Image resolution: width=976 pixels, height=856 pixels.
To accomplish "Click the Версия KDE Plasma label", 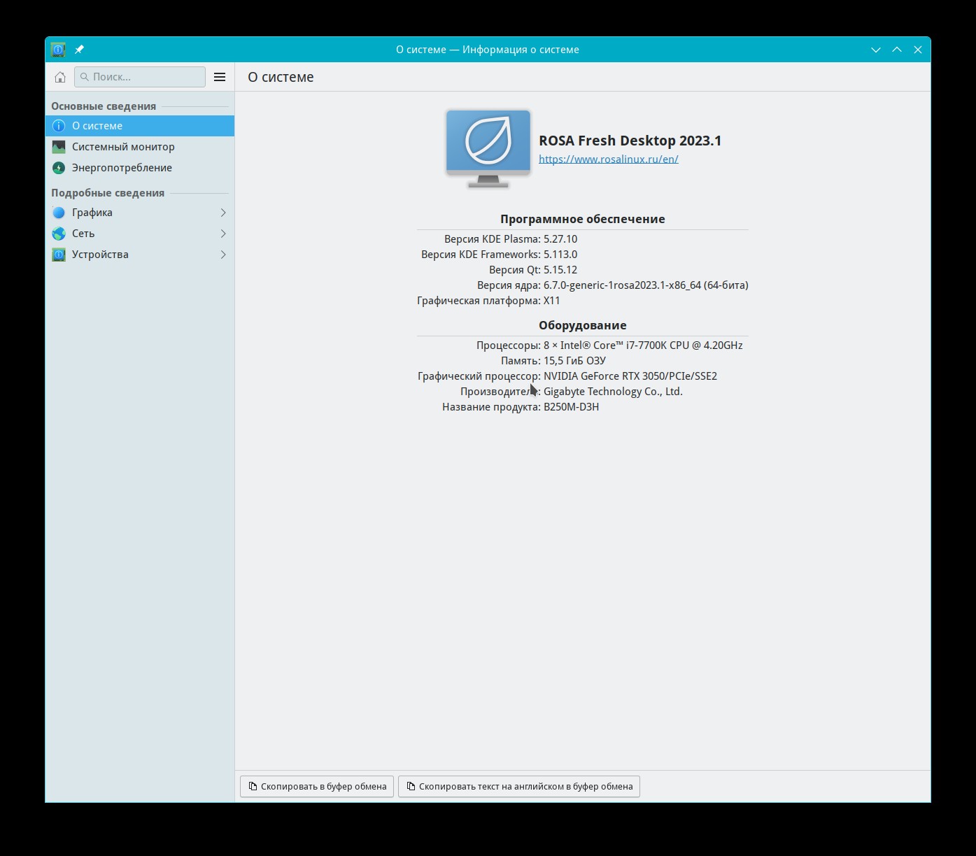I will tap(493, 239).
